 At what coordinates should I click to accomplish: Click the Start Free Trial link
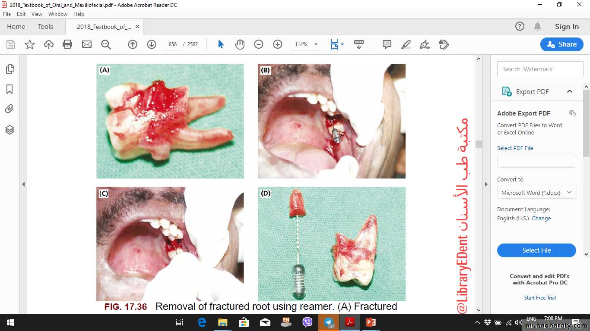[540, 298]
